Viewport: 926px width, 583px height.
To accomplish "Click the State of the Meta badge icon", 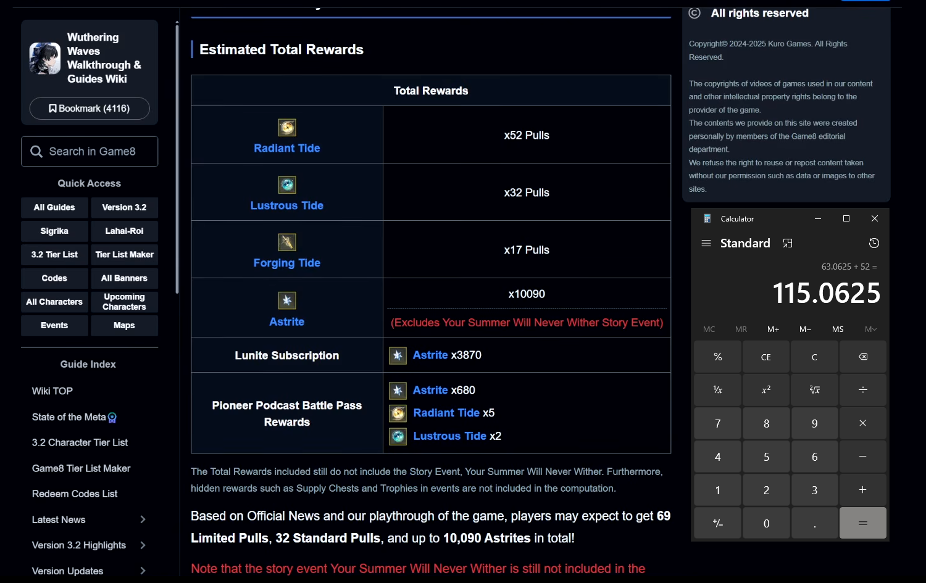I will coord(112,418).
